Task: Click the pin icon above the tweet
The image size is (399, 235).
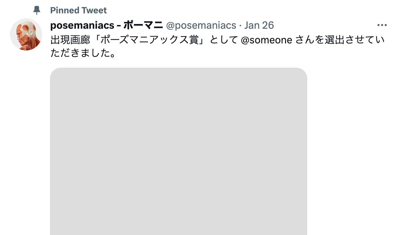Action: click(37, 10)
